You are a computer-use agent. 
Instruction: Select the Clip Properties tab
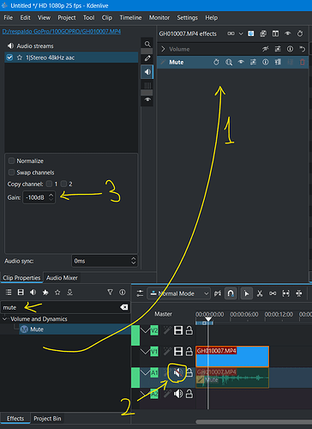tap(21, 278)
